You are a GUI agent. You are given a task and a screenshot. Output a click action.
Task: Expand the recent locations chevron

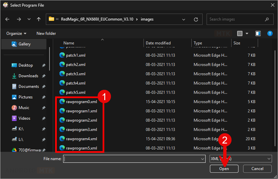tap(28, 19)
